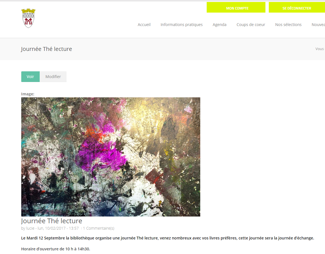Click the Image field label
The width and height of the screenshot is (325, 254).
click(28, 94)
